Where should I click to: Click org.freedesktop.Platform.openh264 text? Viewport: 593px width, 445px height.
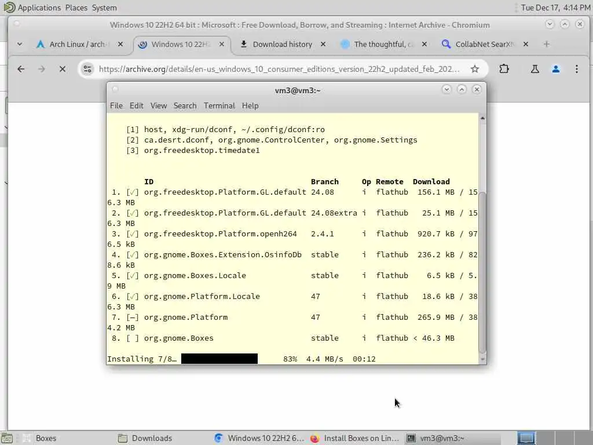point(220,234)
